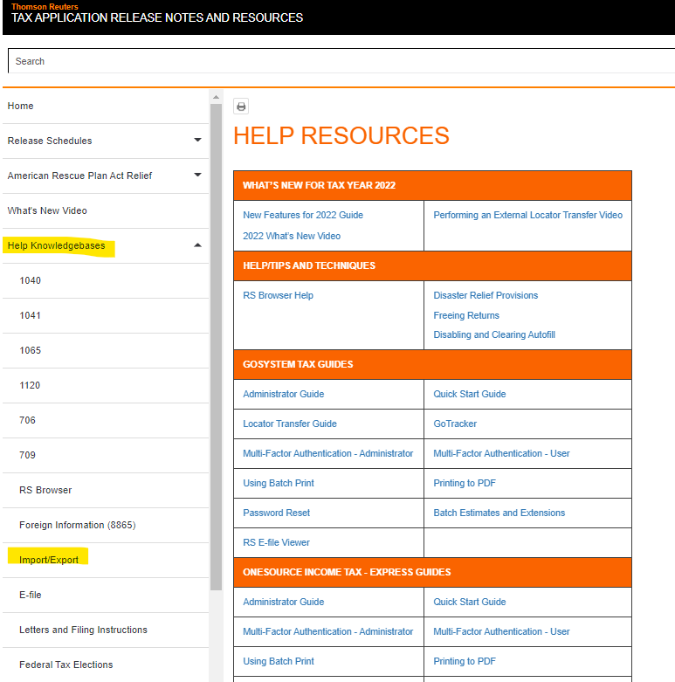Click the HELP RESOURCES page heading
The image size is (675, 682).
[341, 135]
